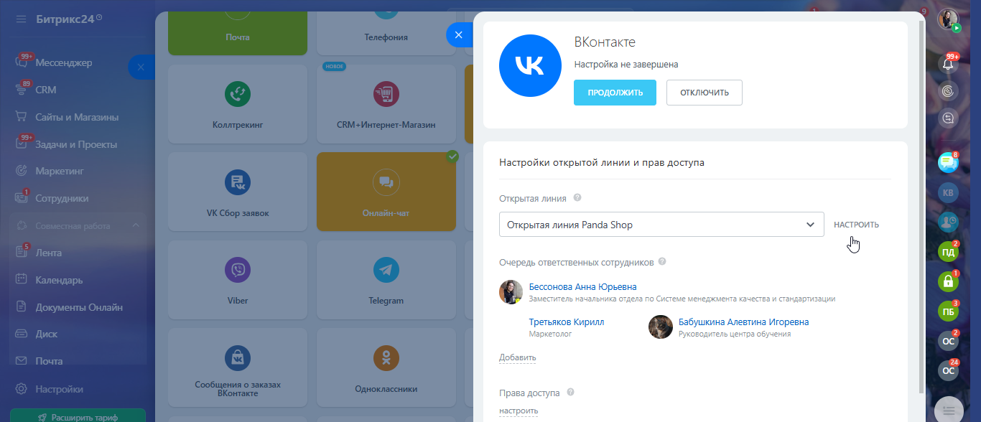981x422 pixels.
Task: Open the chat search icon in right bar
Action: click(948, 118)
